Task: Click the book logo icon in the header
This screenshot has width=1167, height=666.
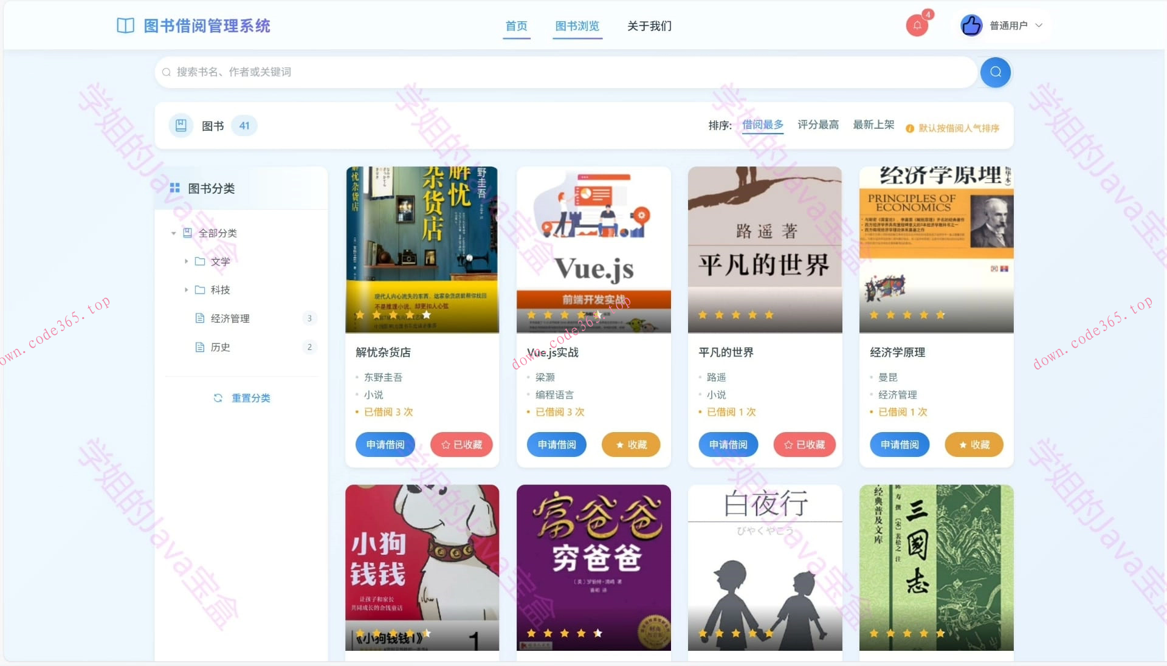Action: [x=125, y=26]
